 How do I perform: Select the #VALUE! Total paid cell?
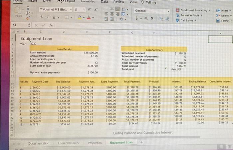(176, 69)
